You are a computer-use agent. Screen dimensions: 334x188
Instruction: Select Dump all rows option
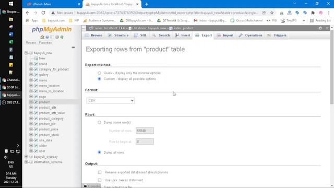click(x=99, y=152)
